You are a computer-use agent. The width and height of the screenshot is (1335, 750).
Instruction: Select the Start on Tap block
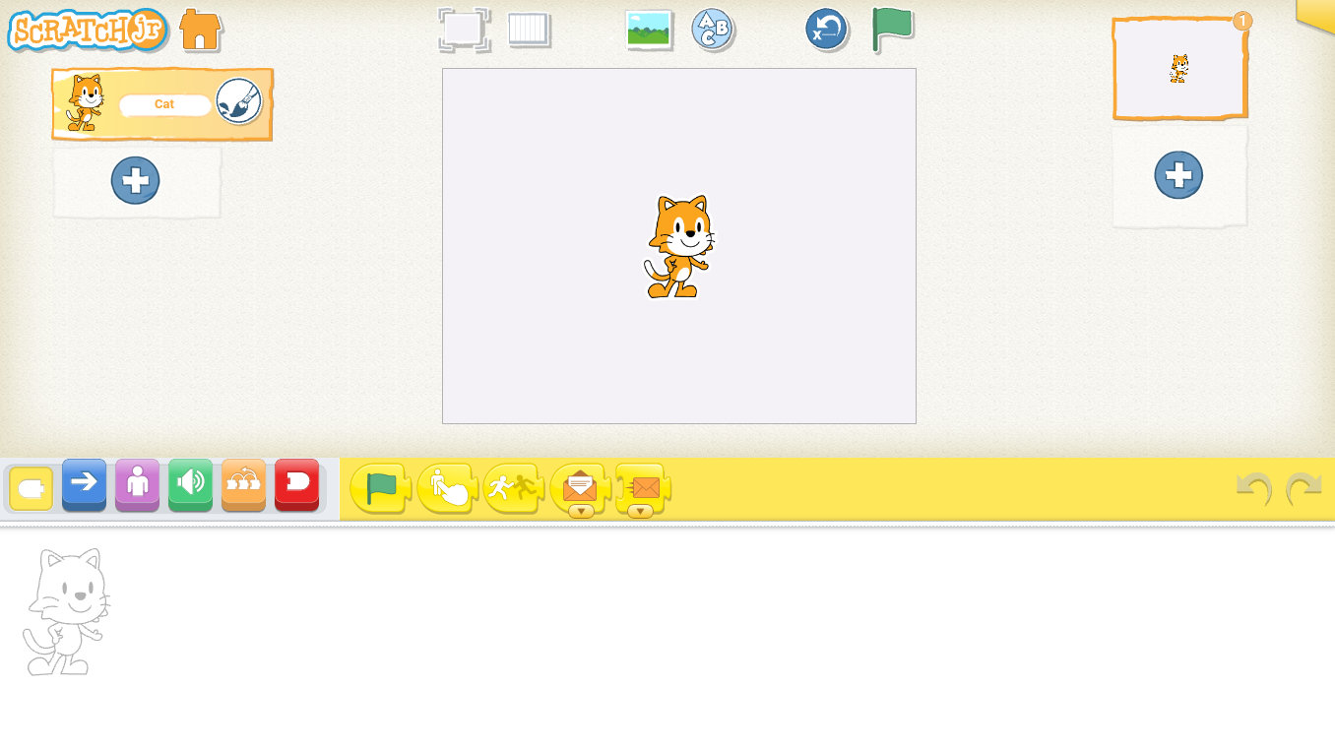point(447,486)
